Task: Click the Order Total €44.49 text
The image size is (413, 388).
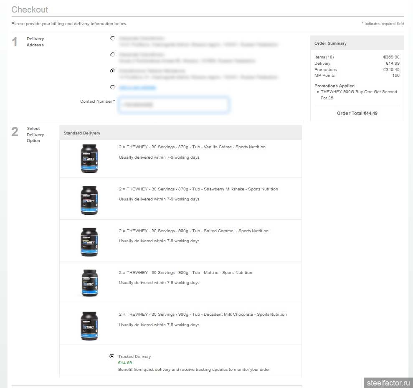Action: coord(357,113)
